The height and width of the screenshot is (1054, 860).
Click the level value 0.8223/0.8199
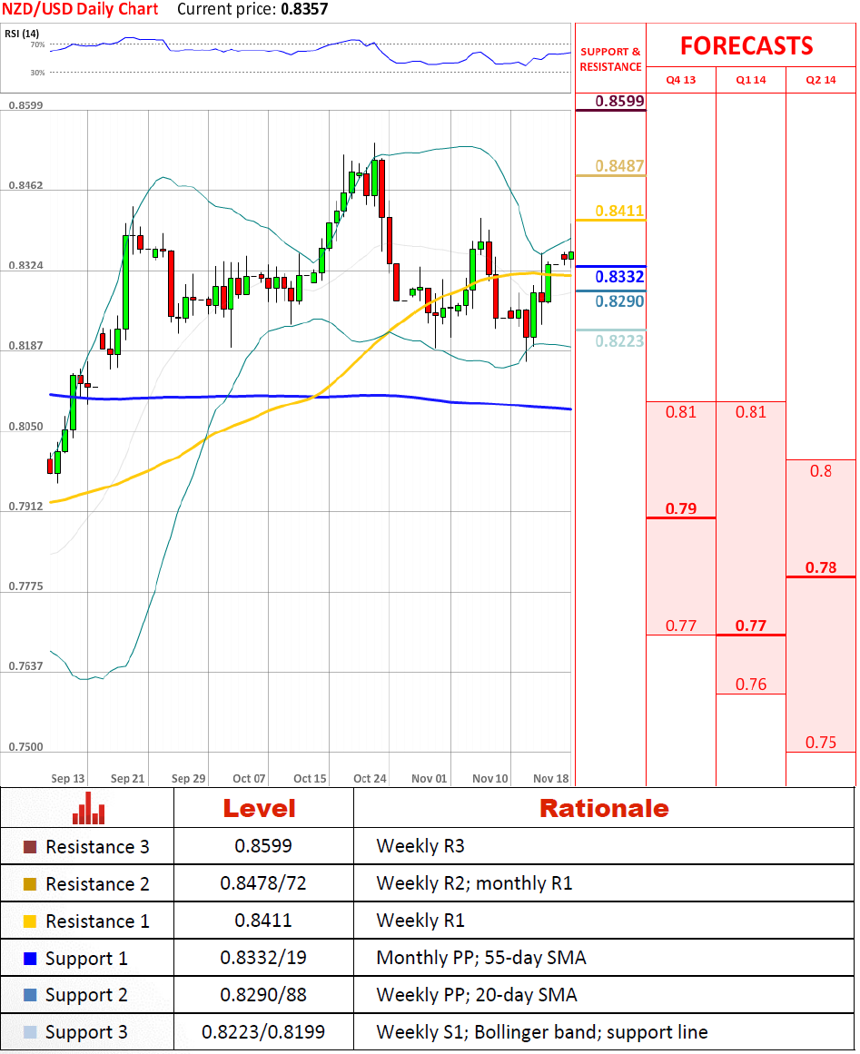[x=263, y=1032]
